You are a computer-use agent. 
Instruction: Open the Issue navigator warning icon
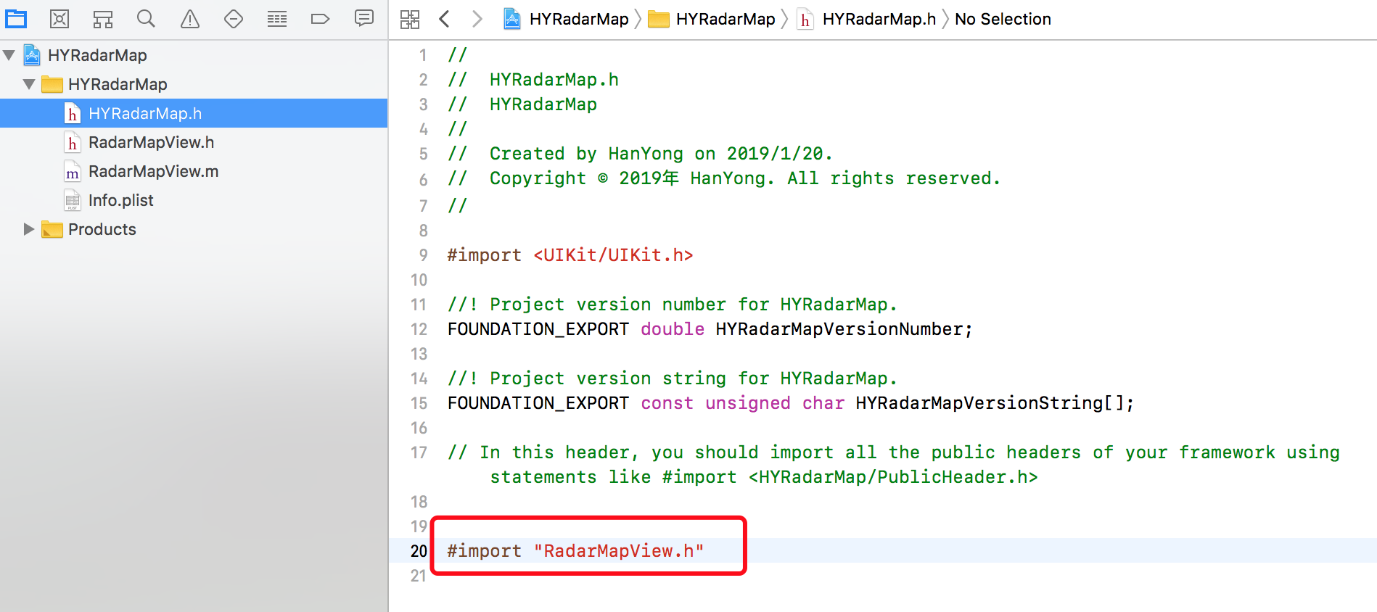(190, 19)
